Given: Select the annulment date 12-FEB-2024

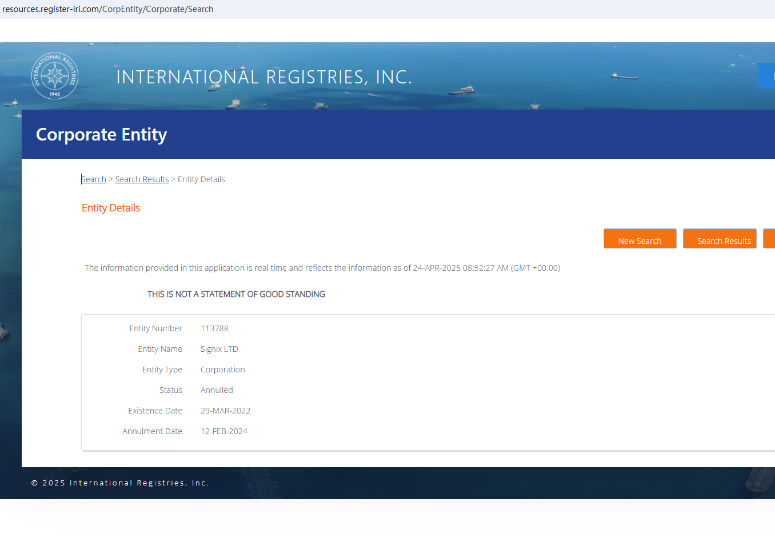Looking at the screenshot, I should pyautogui.click(x=224, y=431).
